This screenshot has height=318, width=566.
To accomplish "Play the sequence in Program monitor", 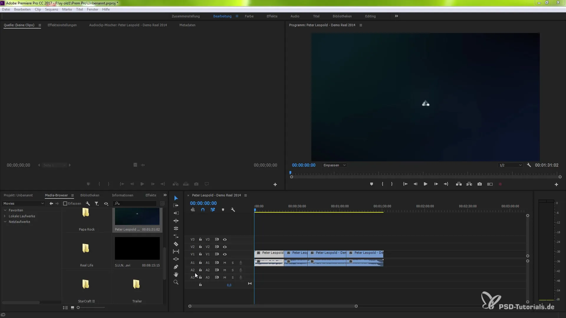I will pos(425,184).
